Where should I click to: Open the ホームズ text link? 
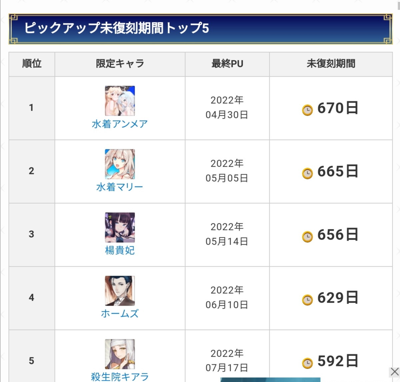[120, 314]
